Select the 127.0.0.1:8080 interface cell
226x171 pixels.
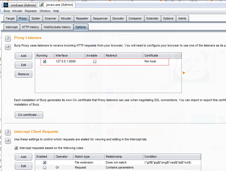point(66,62)
